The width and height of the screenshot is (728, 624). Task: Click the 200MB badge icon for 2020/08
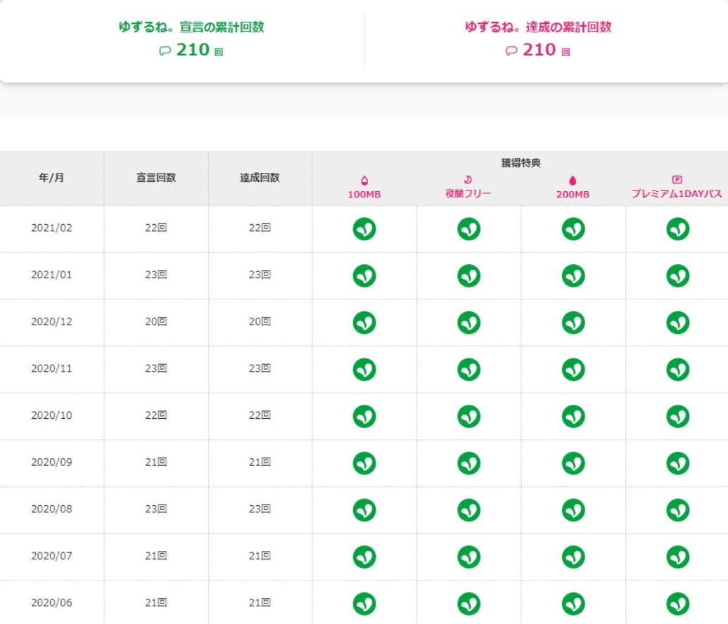pos(573,509)
